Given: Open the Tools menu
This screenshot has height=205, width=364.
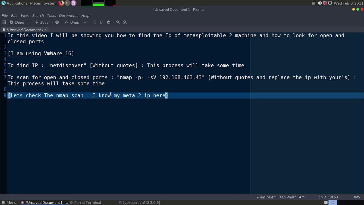Looking at the screenshot, I should [51, 15].
